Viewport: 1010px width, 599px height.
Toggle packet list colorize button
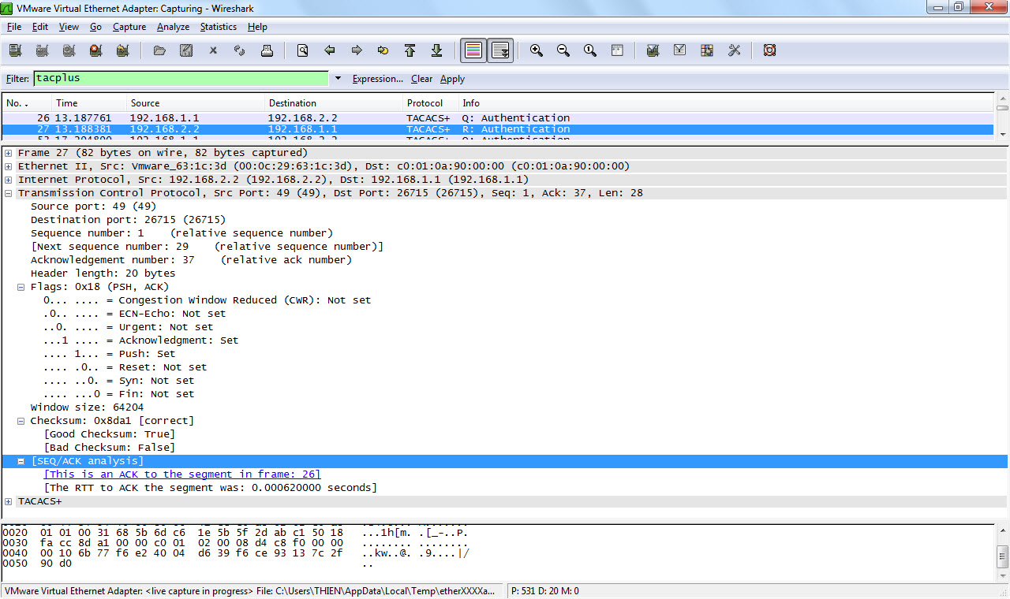[473, 50]
